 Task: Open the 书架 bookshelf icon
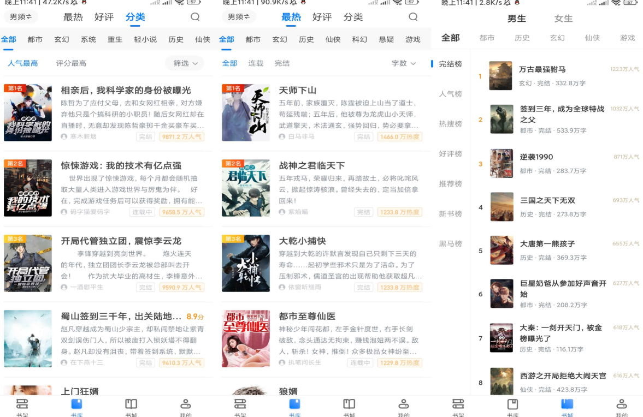[x=22, y=406]
